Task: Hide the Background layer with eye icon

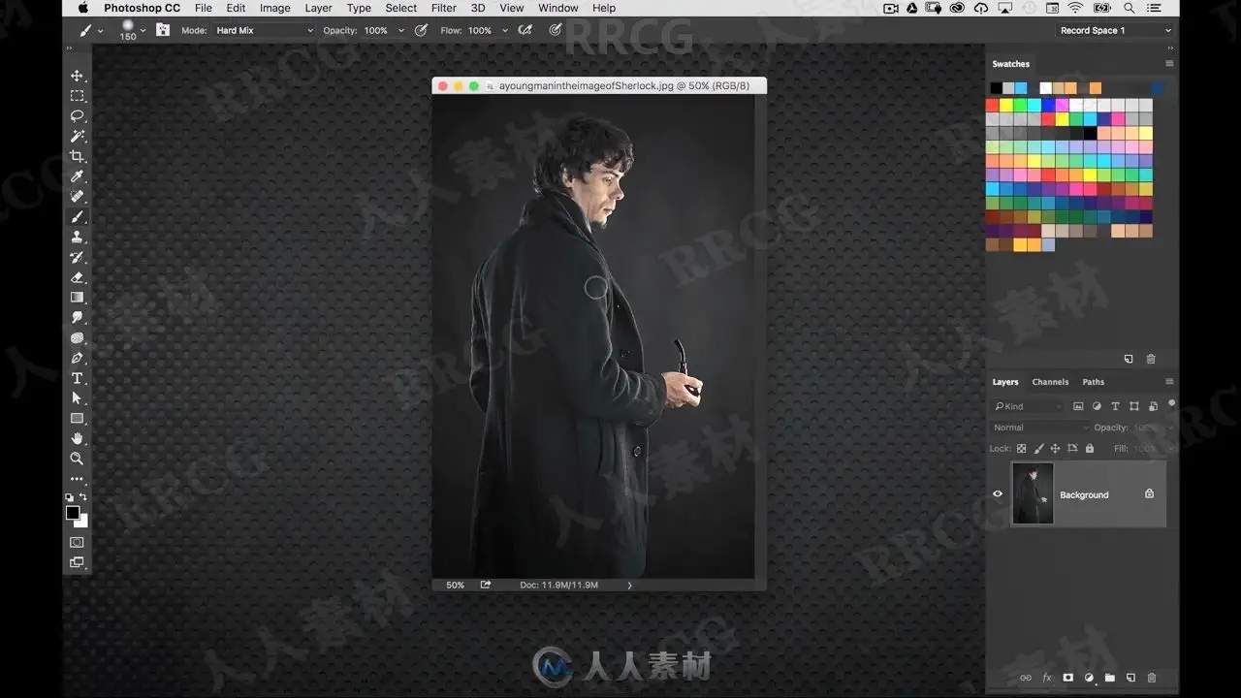Action: click(x=998, y=494)
